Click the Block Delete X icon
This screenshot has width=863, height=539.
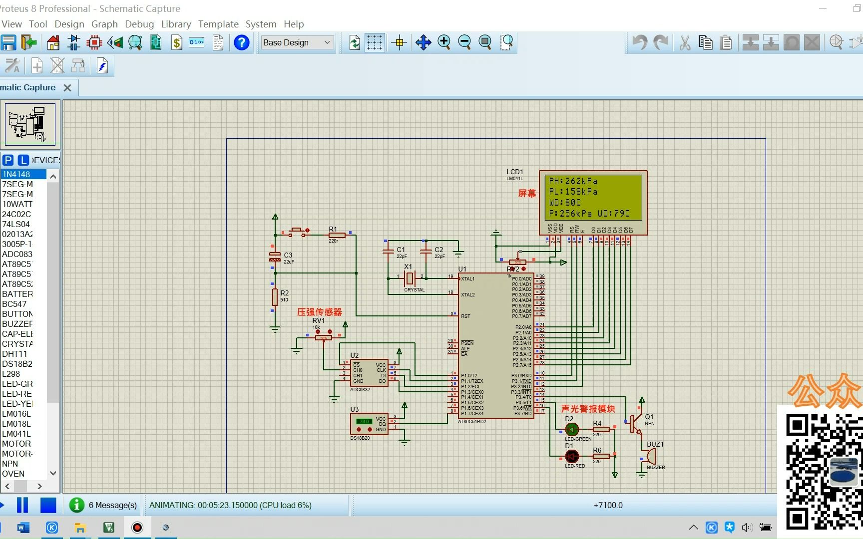812,42
